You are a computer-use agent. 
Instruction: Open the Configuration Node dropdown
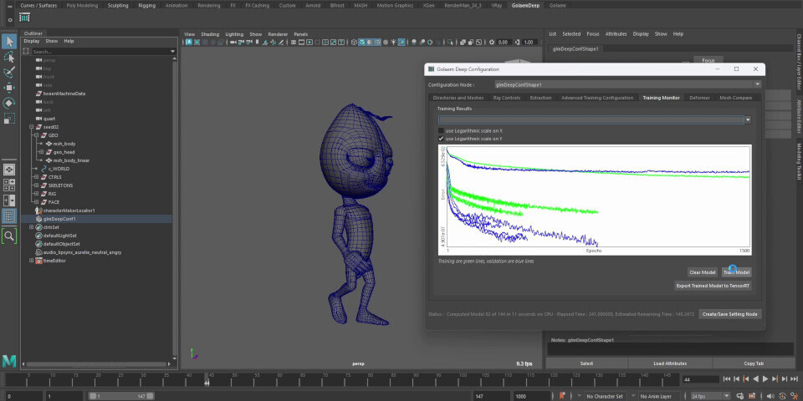coord(758,84)
